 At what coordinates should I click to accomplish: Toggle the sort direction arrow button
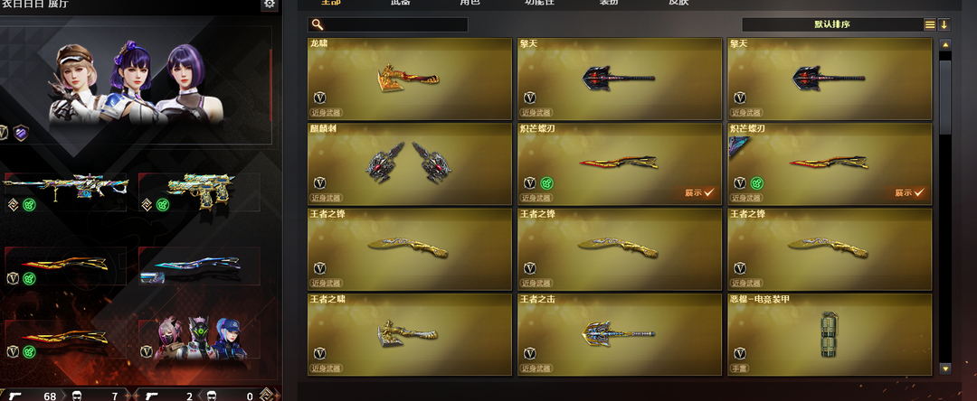click(944, 25)
